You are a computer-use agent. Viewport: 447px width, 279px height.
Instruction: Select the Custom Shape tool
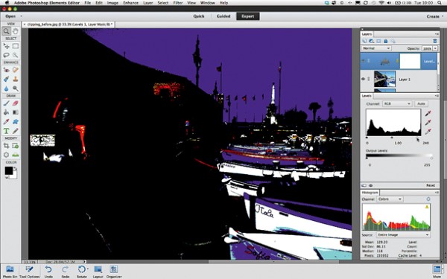coord(16,121)
